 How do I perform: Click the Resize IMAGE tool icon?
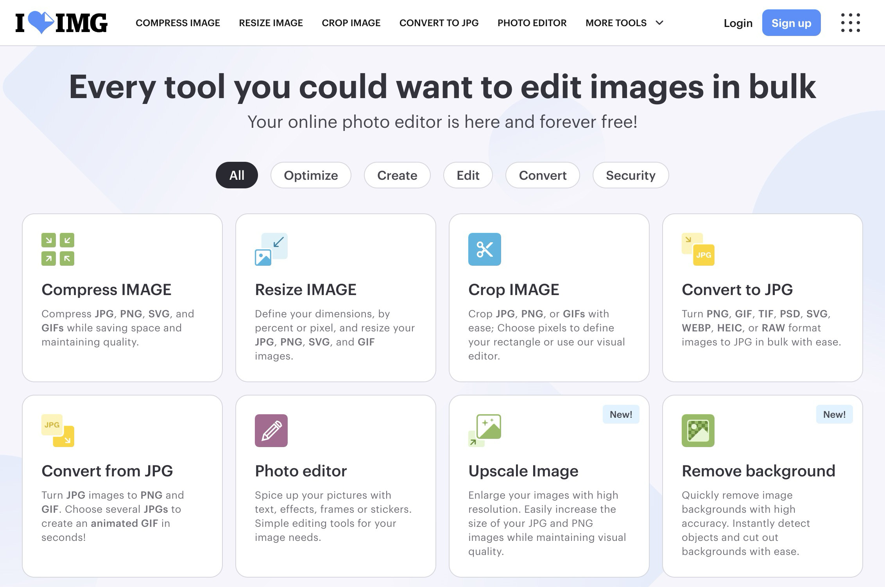pyautogui.click(x=271, y=249)
